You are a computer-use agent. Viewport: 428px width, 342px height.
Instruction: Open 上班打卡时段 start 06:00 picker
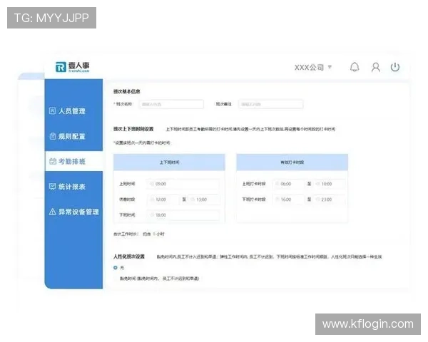288,184
